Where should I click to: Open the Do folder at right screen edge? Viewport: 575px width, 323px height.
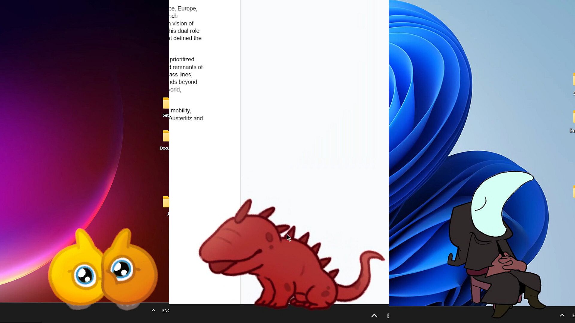(574, 117)
